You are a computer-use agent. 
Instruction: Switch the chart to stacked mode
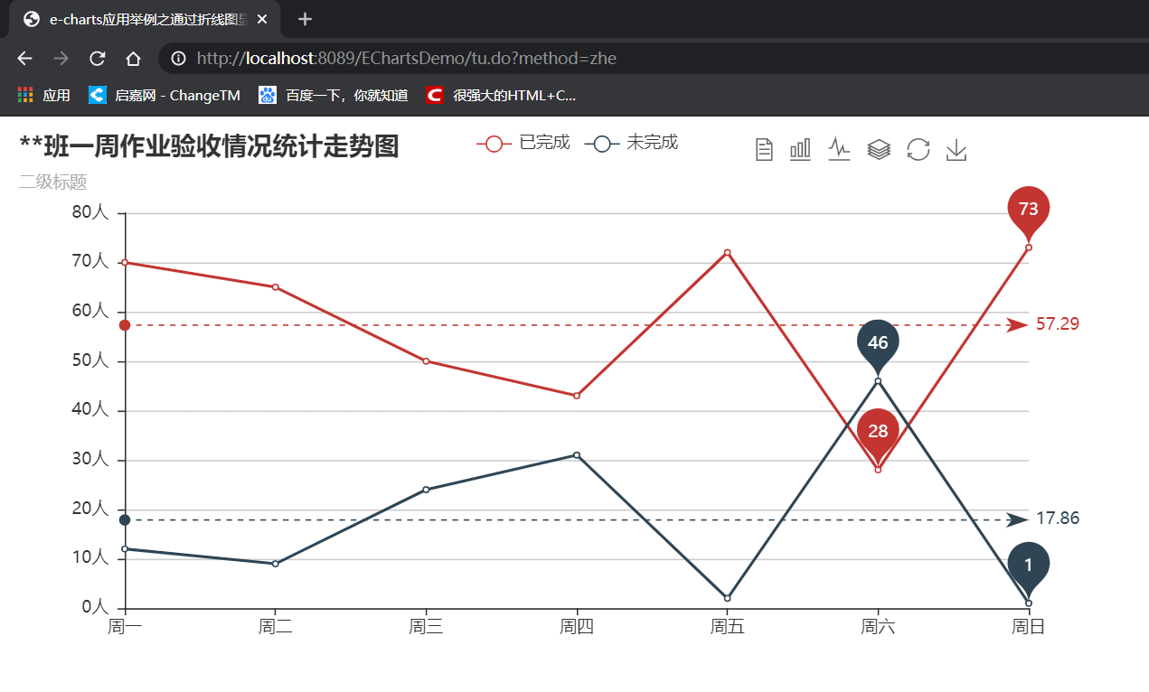tap(879, 149)
